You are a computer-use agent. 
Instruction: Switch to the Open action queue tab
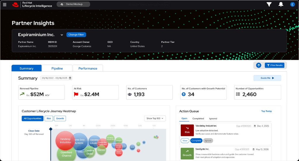(x=184, y=118)
